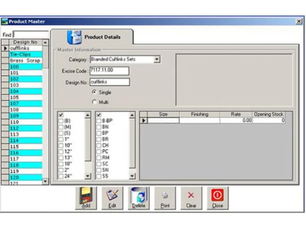
Task: Click size list scroll up arrow
Action: point(88,115)
